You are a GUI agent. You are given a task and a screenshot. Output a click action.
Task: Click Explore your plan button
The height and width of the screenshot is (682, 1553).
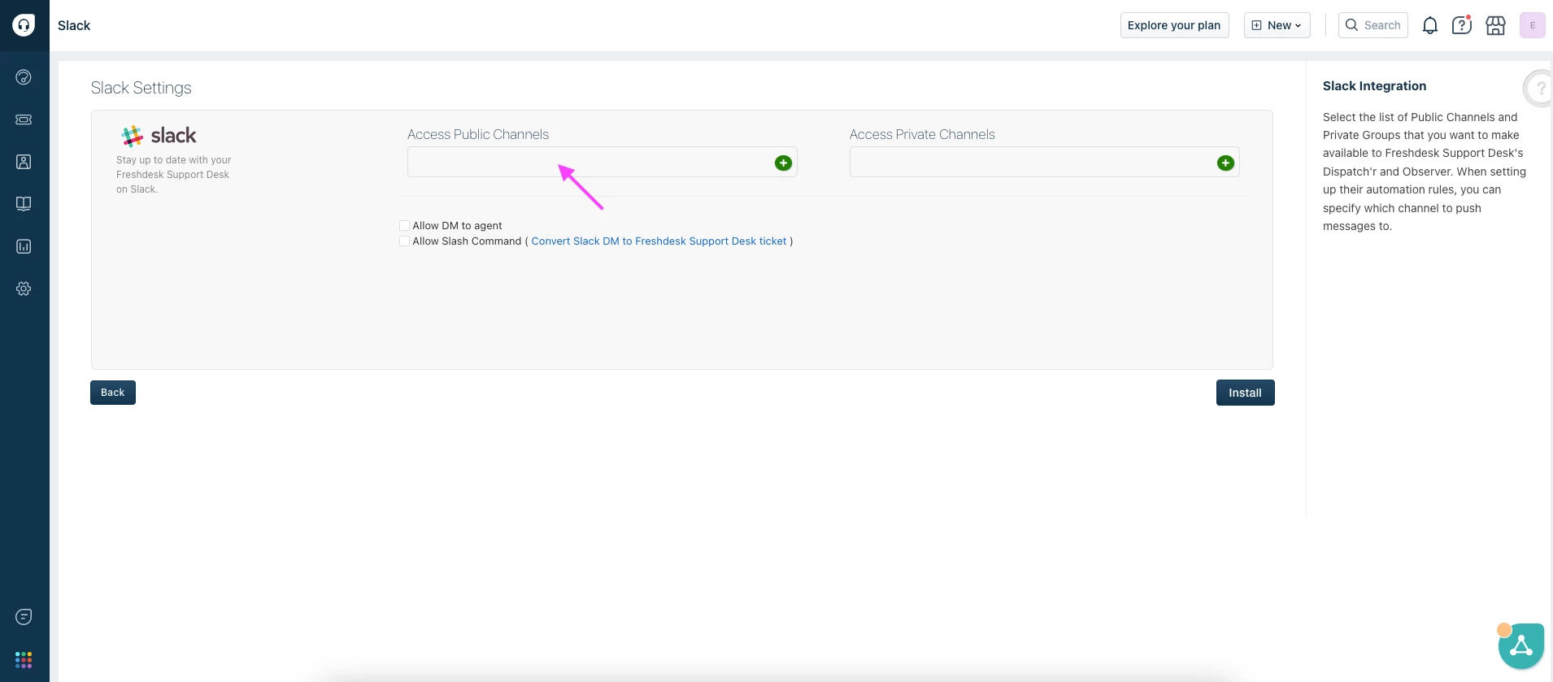point(1174,25)
